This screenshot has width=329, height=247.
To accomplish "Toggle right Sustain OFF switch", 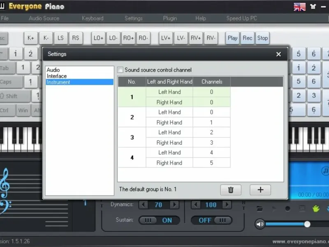I will (211, 220).
